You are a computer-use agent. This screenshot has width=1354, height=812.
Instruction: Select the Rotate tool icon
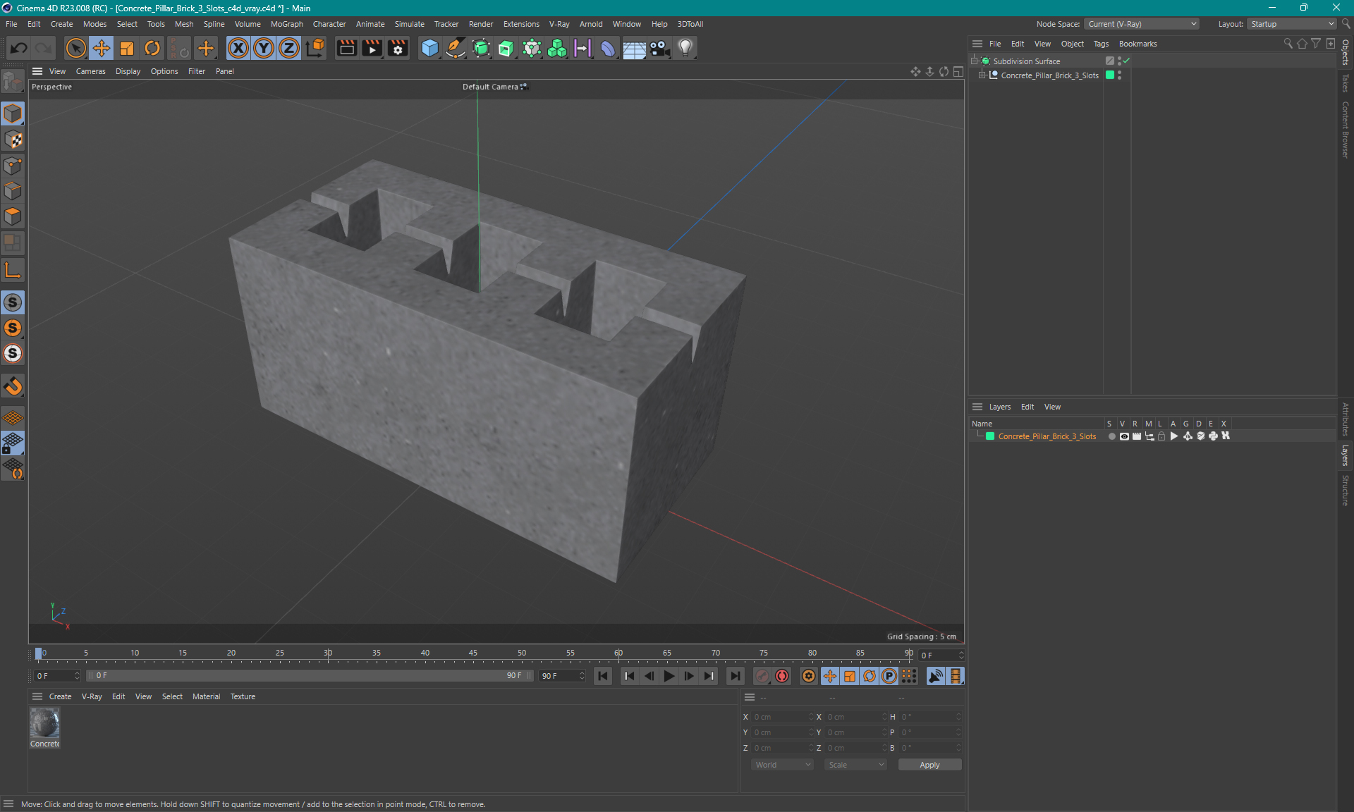(x=151, y=47)
